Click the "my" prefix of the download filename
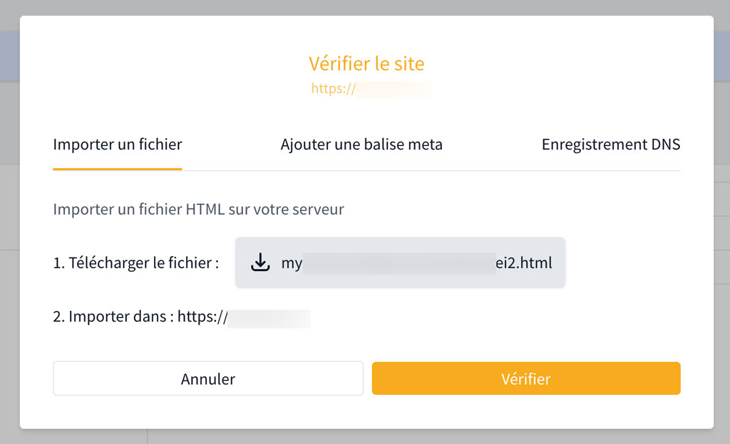 point(292,263)
